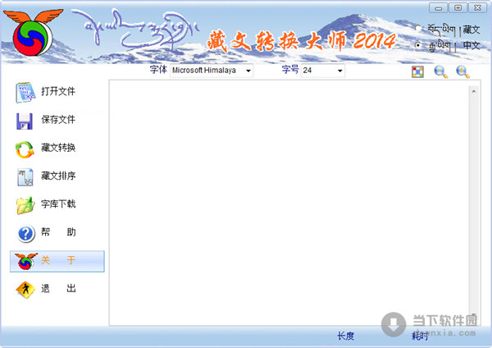492x348 pixels.
Task: Choose 保存文件 from the sidebar
Action: click(58, 119)
